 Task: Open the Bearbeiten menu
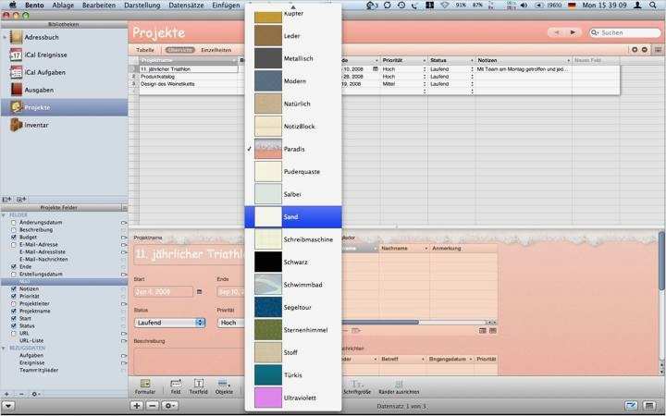[99, 6]
